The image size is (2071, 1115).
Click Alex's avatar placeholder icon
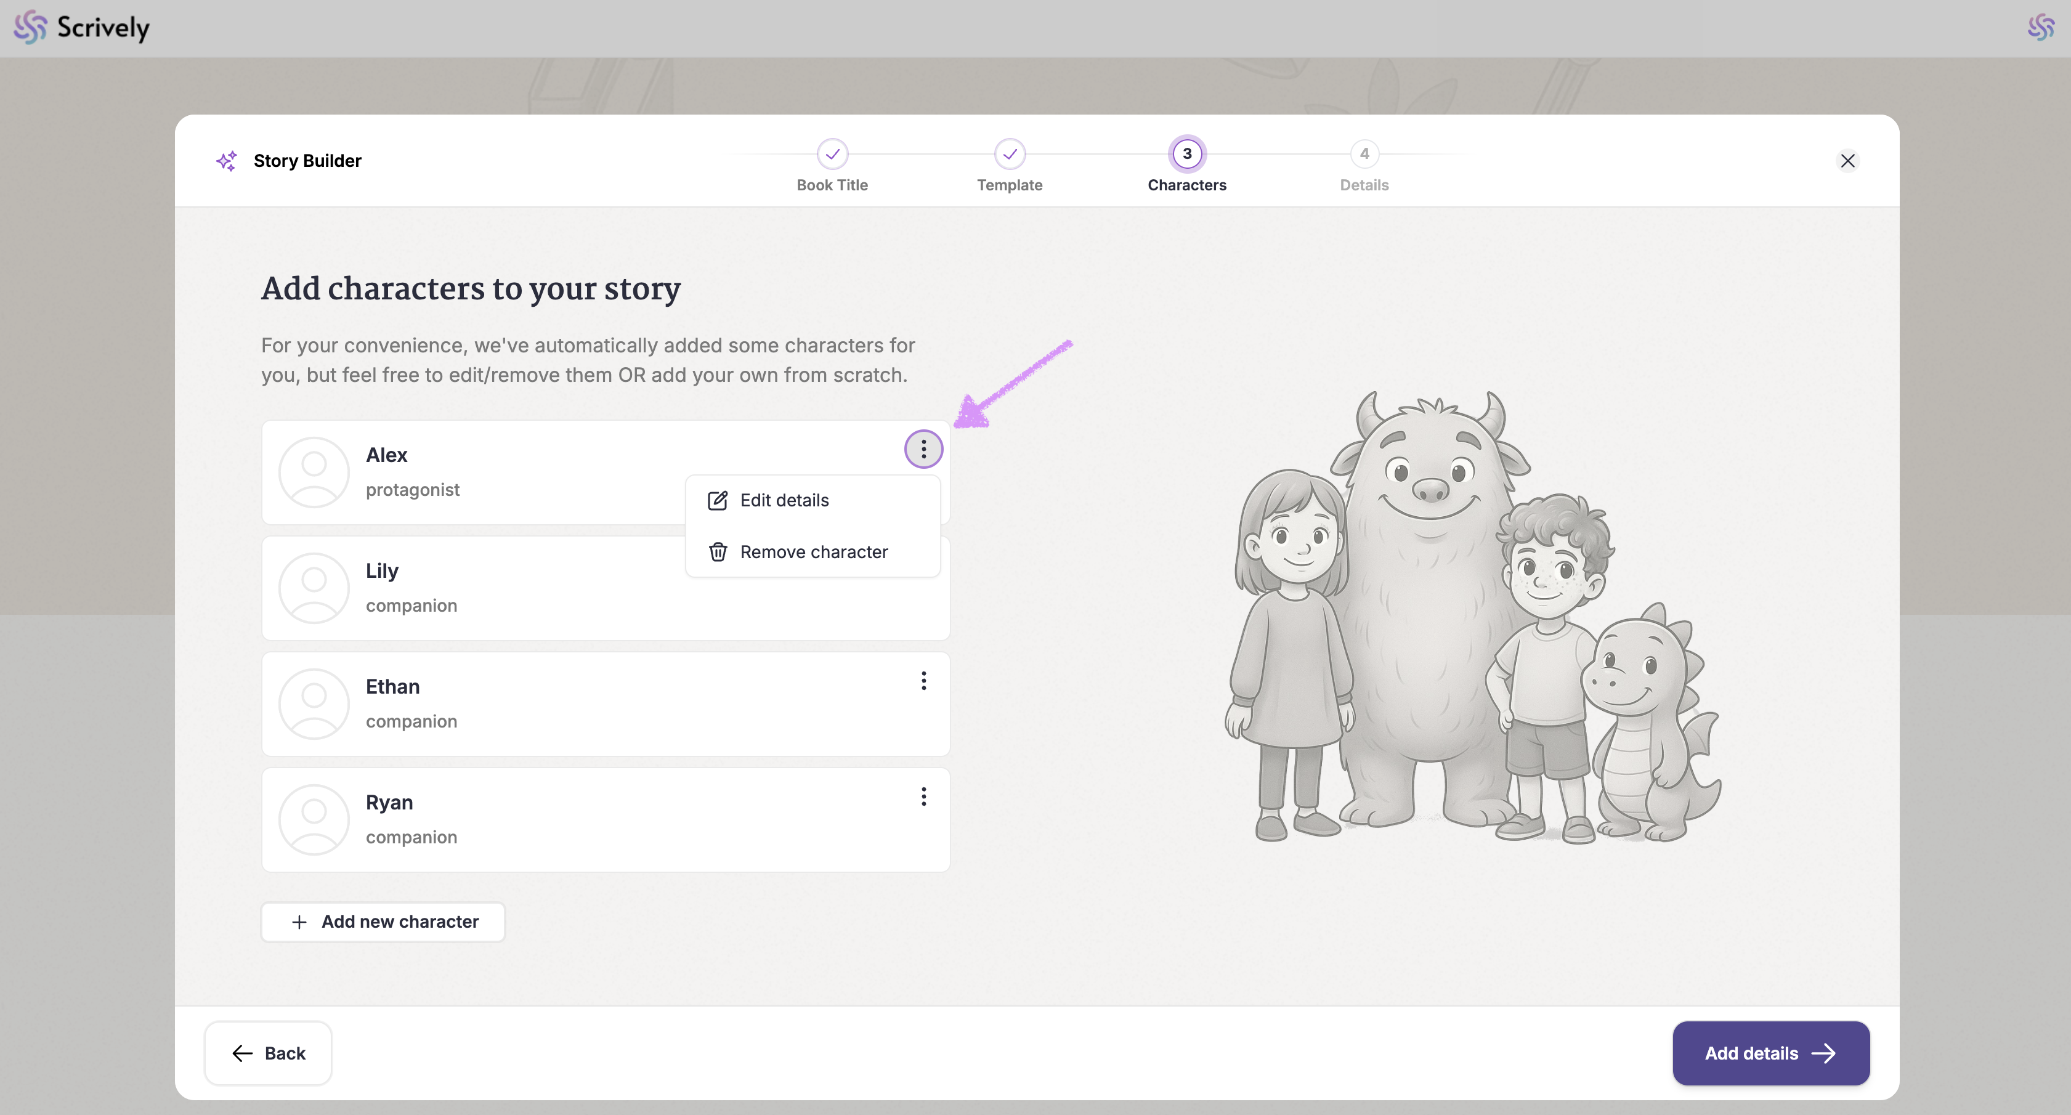point(314,472)
